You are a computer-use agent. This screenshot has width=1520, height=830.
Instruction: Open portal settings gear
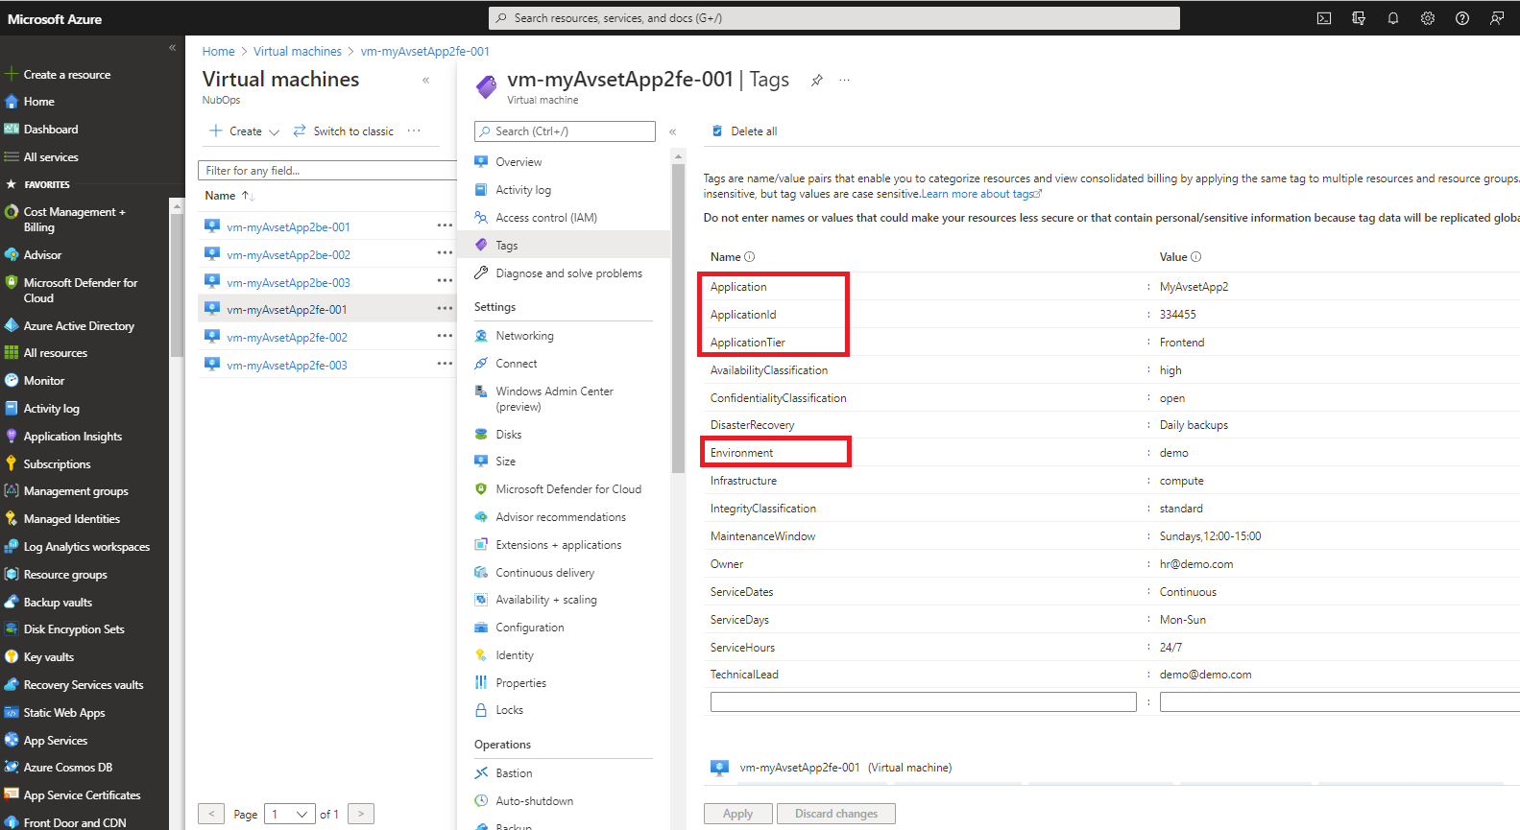point(1428,18)
